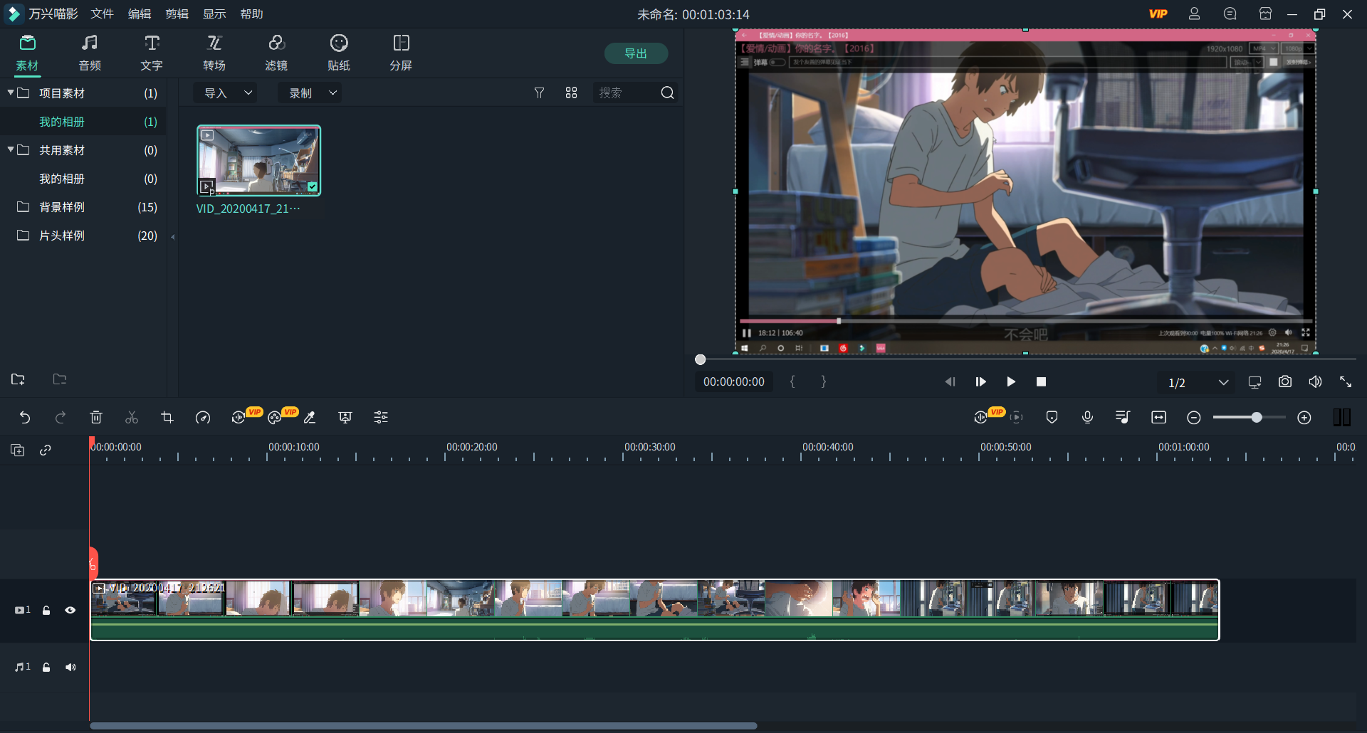
Task: Click the voiceover microphone icon
Action: click(x=1087, y=418)
